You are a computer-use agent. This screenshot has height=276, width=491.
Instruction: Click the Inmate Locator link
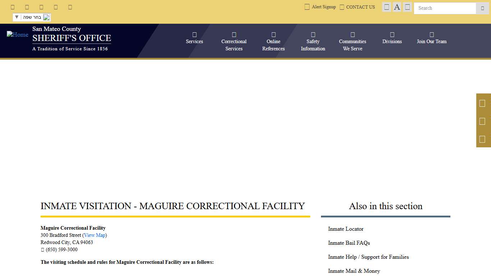pyautogui.click(x=345, y=229)
